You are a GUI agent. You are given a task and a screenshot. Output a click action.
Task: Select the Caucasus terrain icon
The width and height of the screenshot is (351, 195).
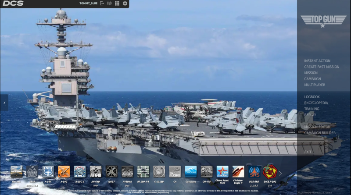click(x=191, y=171)
